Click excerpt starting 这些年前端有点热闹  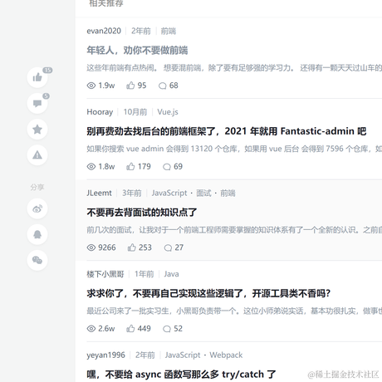click(234, 68)
